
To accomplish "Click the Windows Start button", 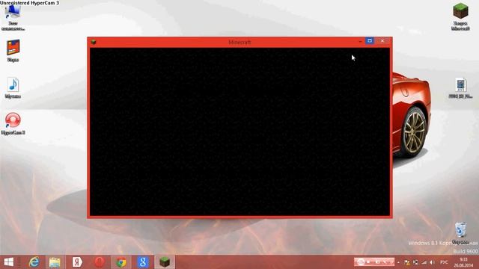I will point(8,262).
